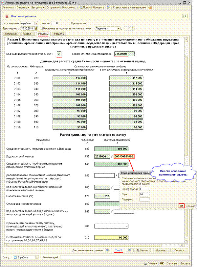Image resolution: width=197 pixels, height=267 pixels.
Task: Click the Пункт input field with 24
Action: (x=144, y=194)
